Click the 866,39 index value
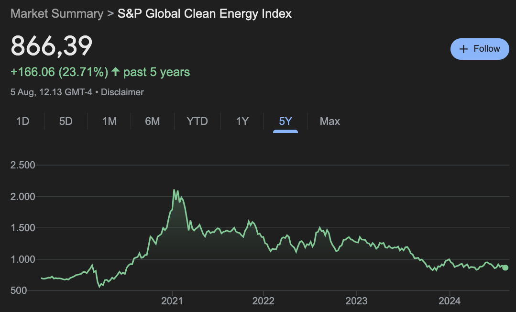The width and height of the screenshot is (516, 312). tap(52, 46)
